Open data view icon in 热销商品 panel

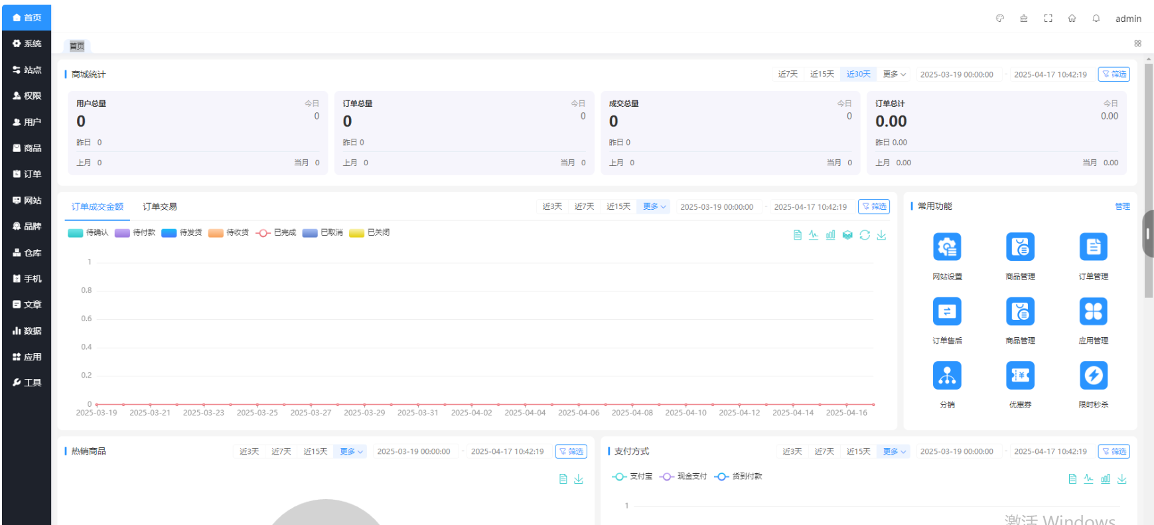point(563,479)
